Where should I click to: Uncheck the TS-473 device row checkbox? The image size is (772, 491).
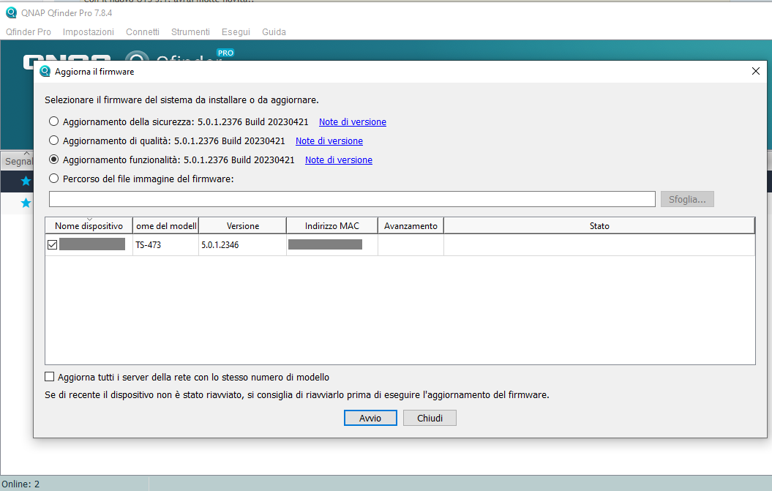coord(52,245)
